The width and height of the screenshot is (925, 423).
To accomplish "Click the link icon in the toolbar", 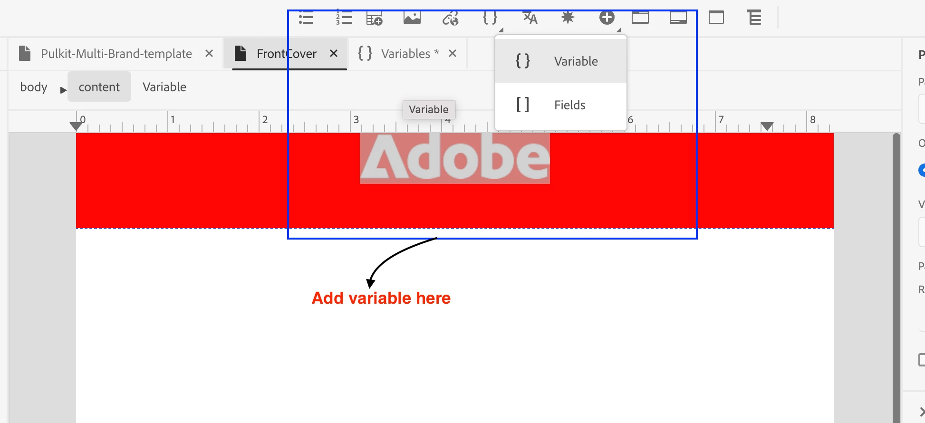I will click(450, 18).
